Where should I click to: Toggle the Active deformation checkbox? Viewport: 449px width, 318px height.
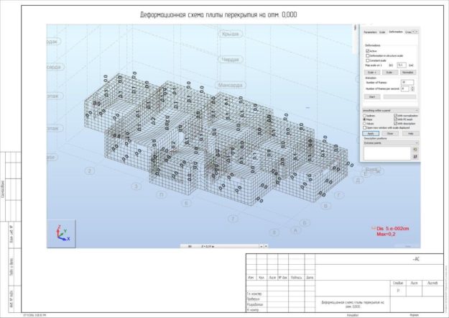click(x=367, y=51)
